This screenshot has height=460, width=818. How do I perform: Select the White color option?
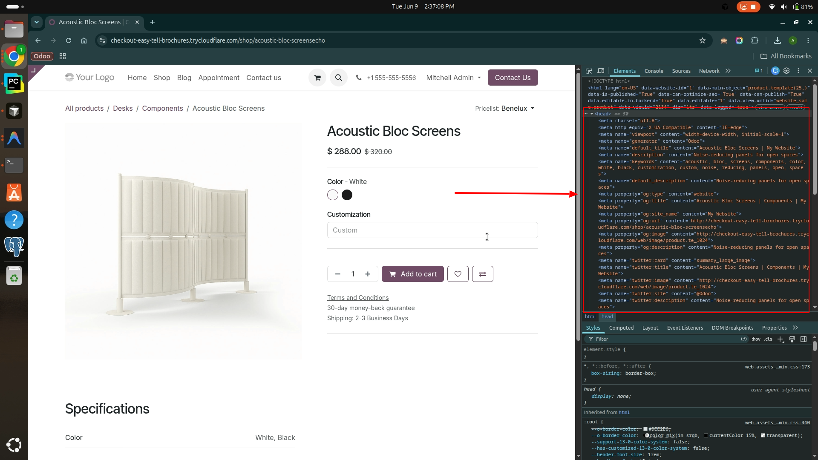tap(333, 195)
